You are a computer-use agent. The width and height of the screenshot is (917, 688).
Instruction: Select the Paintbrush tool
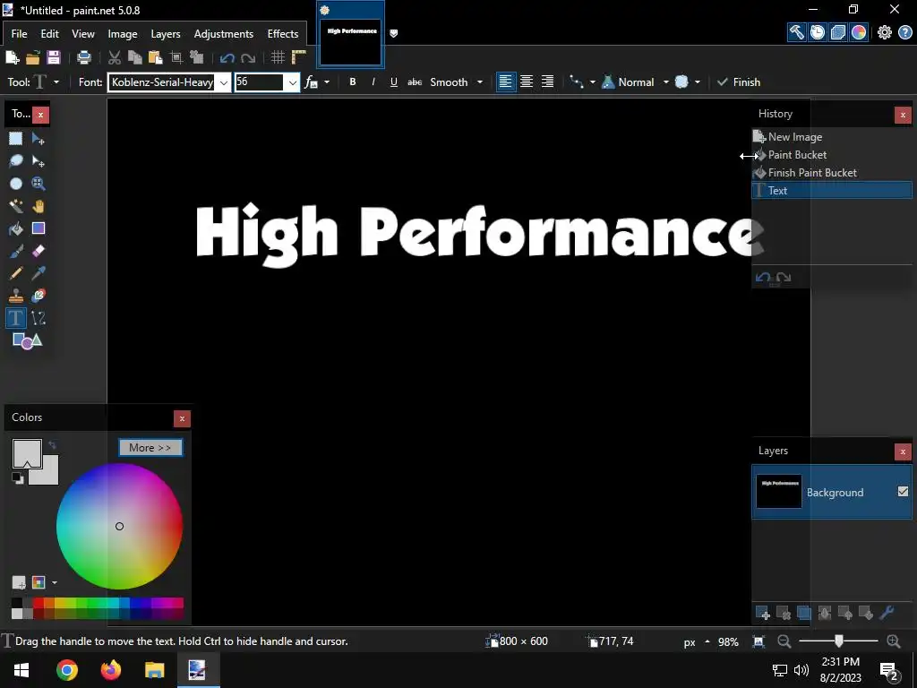coord(16,251)
